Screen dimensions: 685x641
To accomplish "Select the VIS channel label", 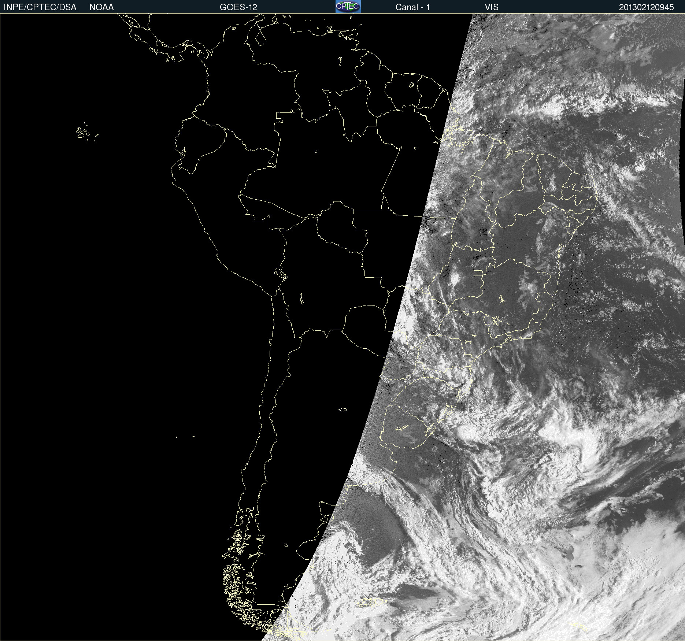I will [x=492, y=7].
